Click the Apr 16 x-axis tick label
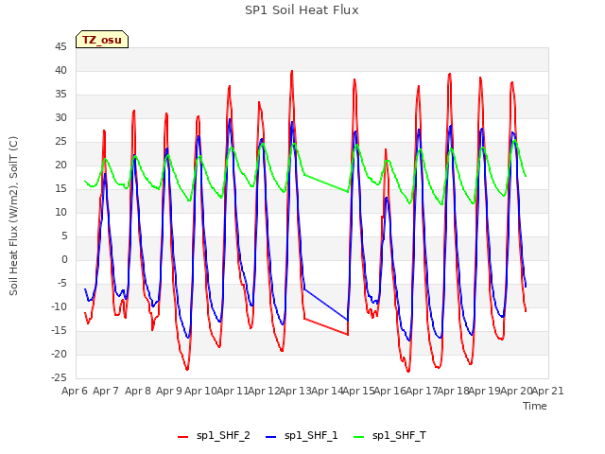 (389, 391)
